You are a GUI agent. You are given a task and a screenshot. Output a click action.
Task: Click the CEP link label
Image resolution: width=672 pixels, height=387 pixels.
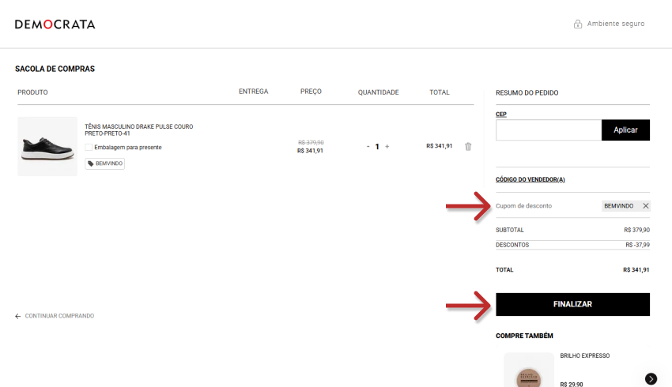[501, 115]
